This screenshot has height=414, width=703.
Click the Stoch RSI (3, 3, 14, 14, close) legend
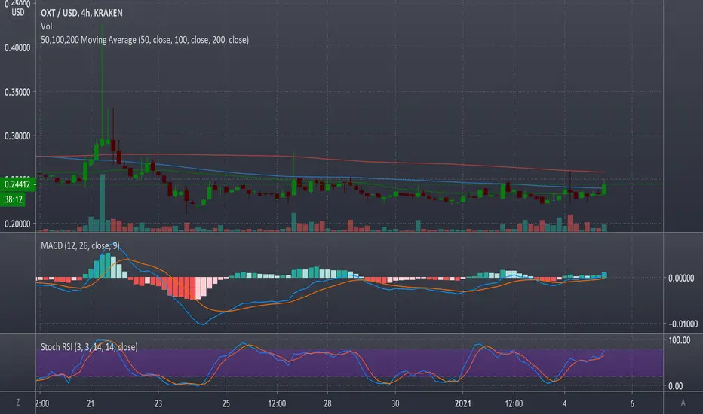[89, 347]
